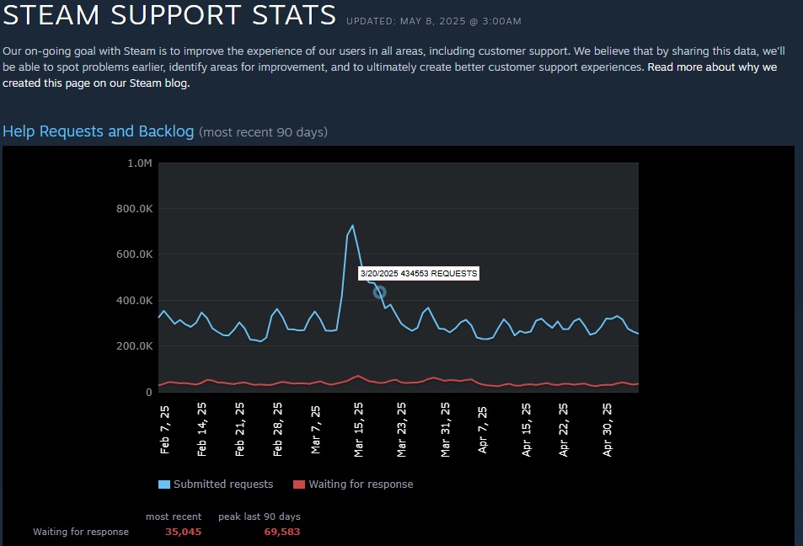Click the 800.0K y-axis label
This screenshot has width=803, height=546.
pos(135,208)
